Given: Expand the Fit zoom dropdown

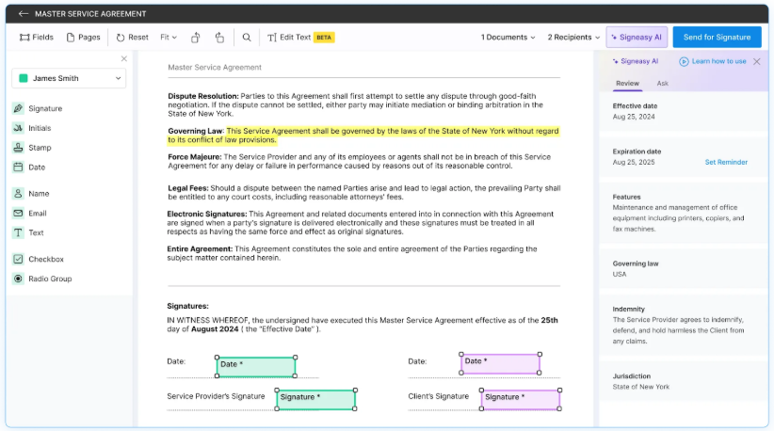Looking at the screenshot, I should tap(169, 38).
